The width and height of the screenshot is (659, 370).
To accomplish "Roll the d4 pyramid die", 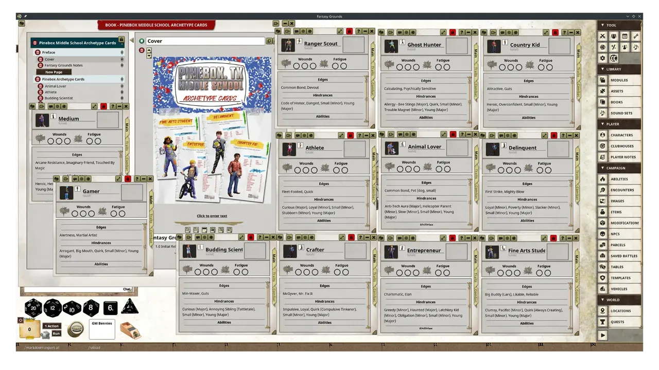I will coord(129,306).
